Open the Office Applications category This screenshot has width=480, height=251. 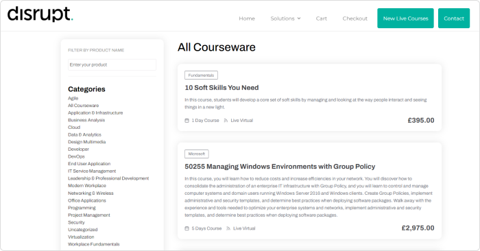pos(87,200)
